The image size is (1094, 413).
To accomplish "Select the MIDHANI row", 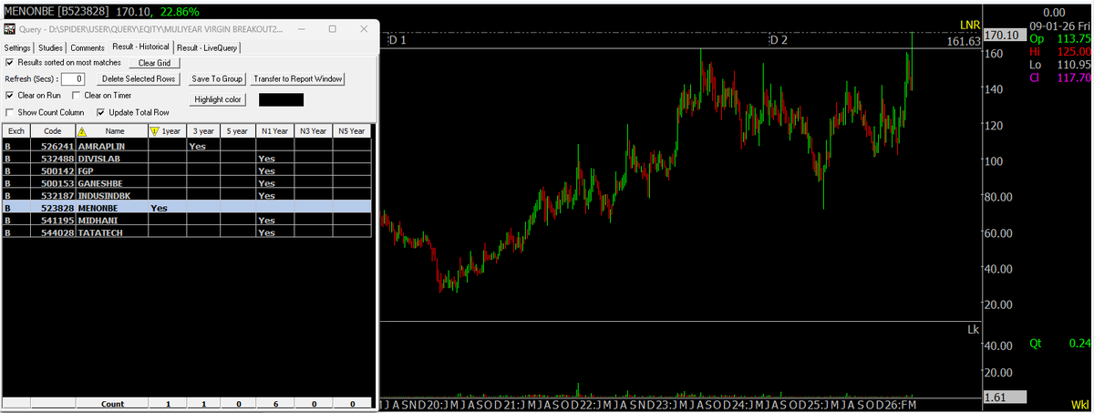I will point(187,221).
